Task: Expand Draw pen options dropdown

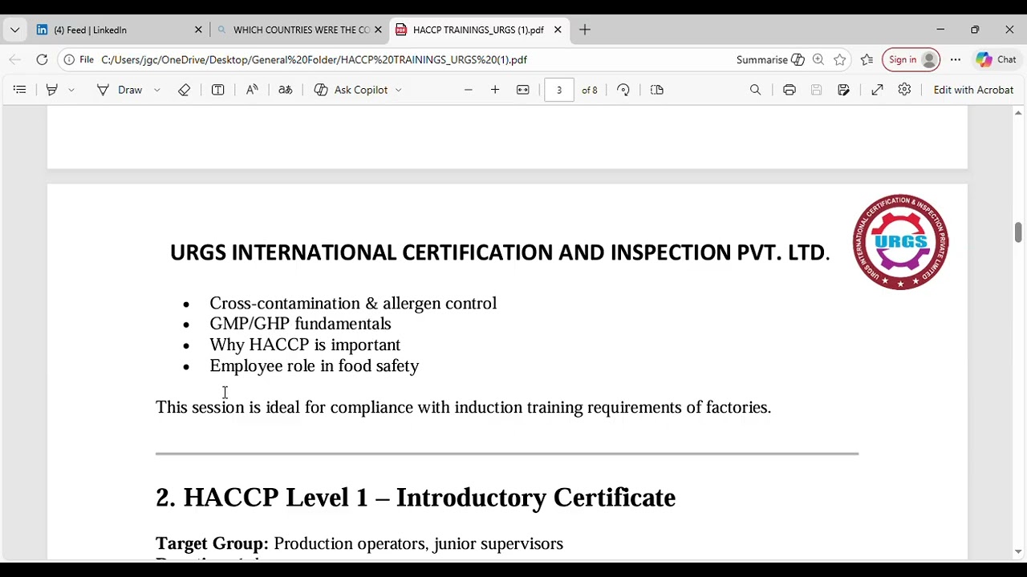Action: pyautogui.click(x=157, y=90)
